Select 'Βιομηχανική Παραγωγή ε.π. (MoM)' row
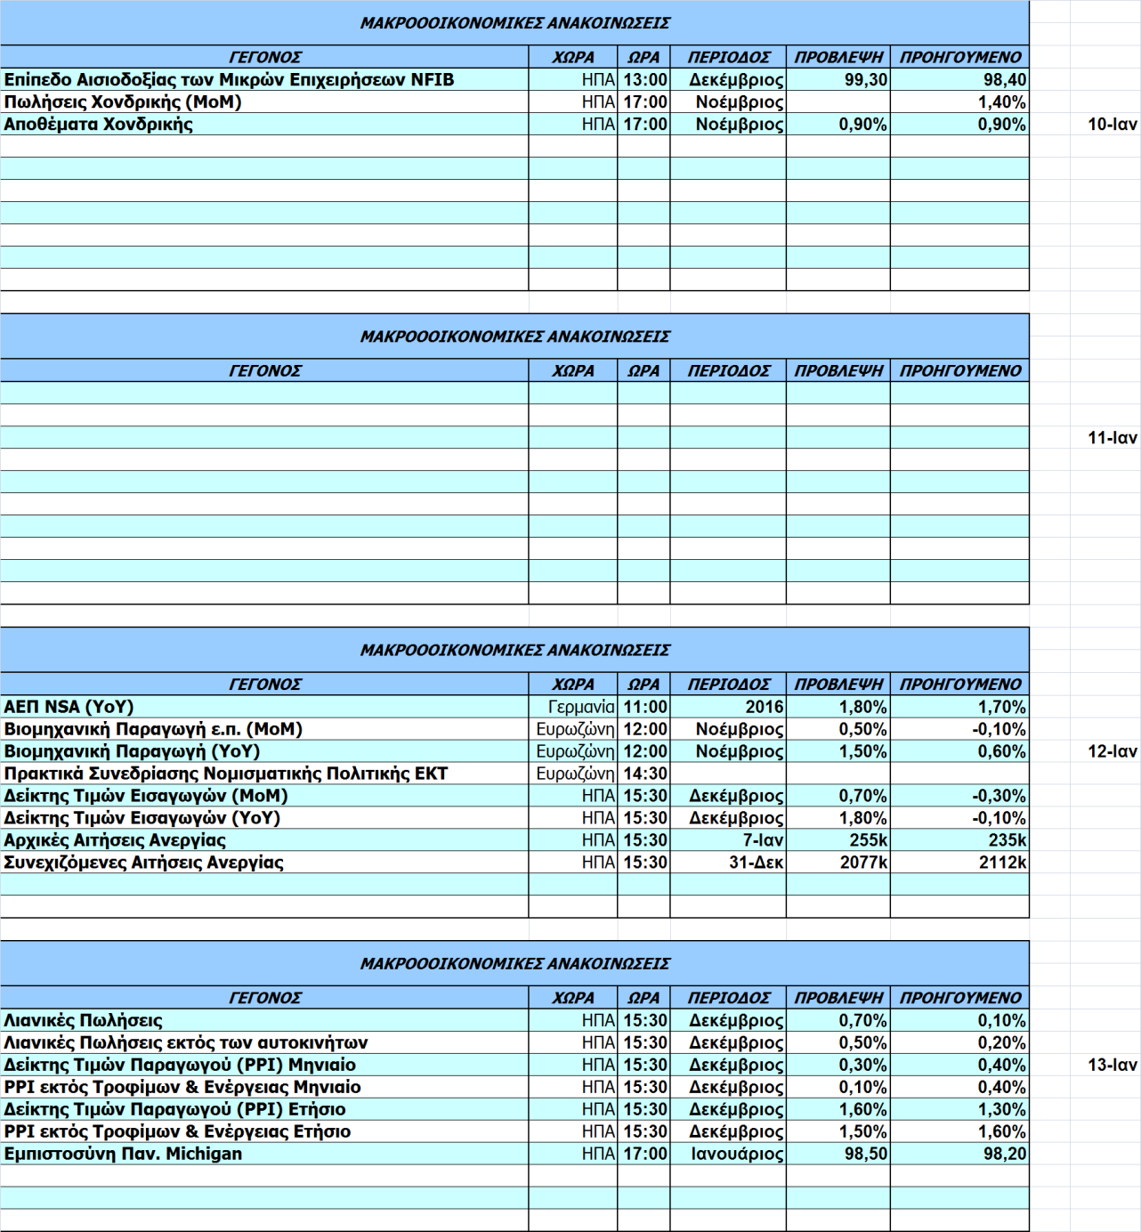Screen dimensions: 1141x1232 pyautogui.click(x=264, y=729)
